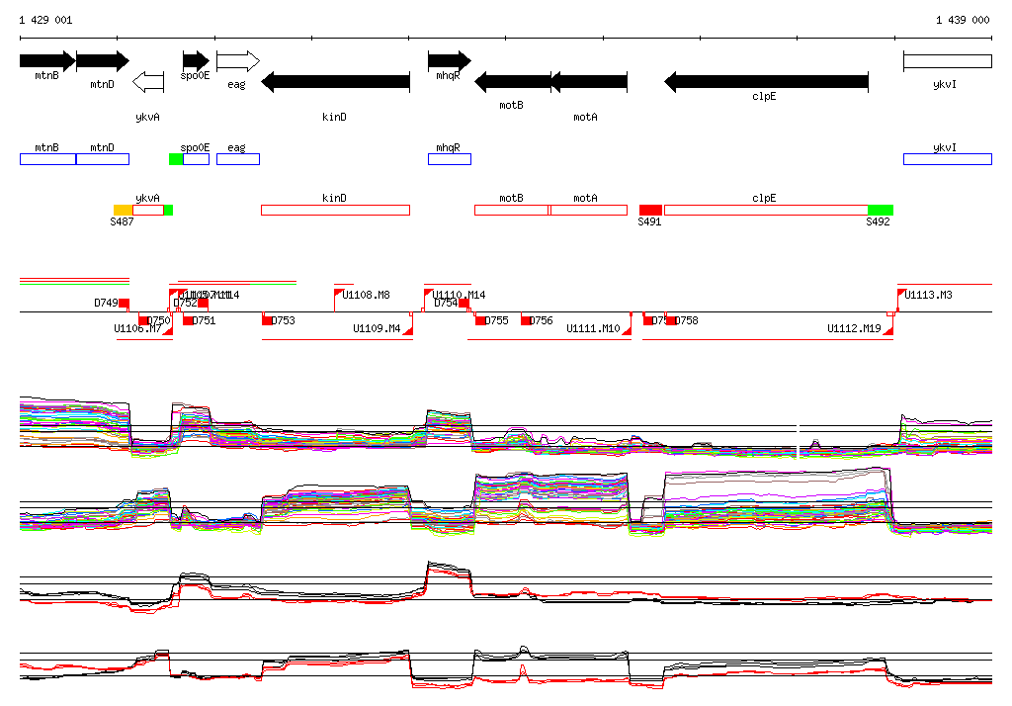This screenshot has height=706, width=1012.
Task: Click the red D749 marker
Action: coord(124,303)
